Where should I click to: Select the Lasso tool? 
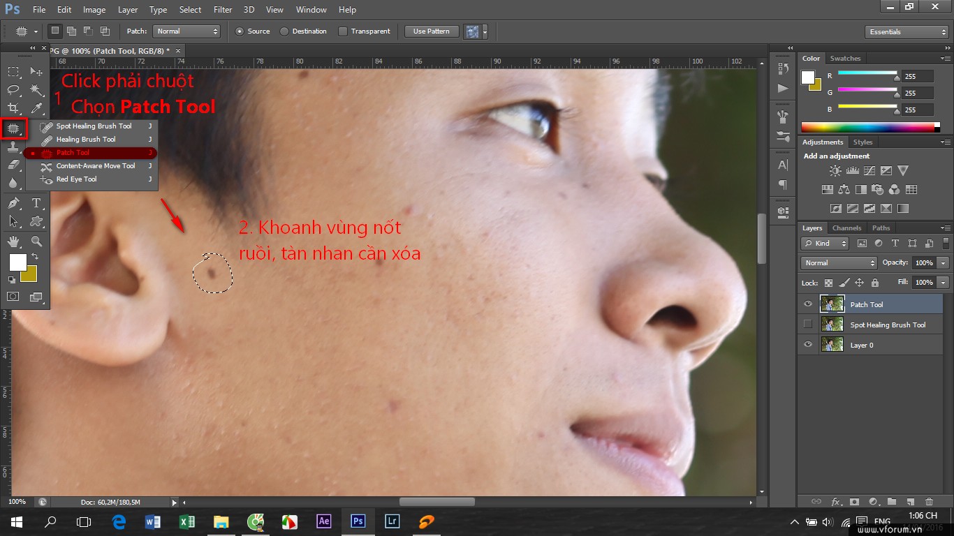point(13,90)
